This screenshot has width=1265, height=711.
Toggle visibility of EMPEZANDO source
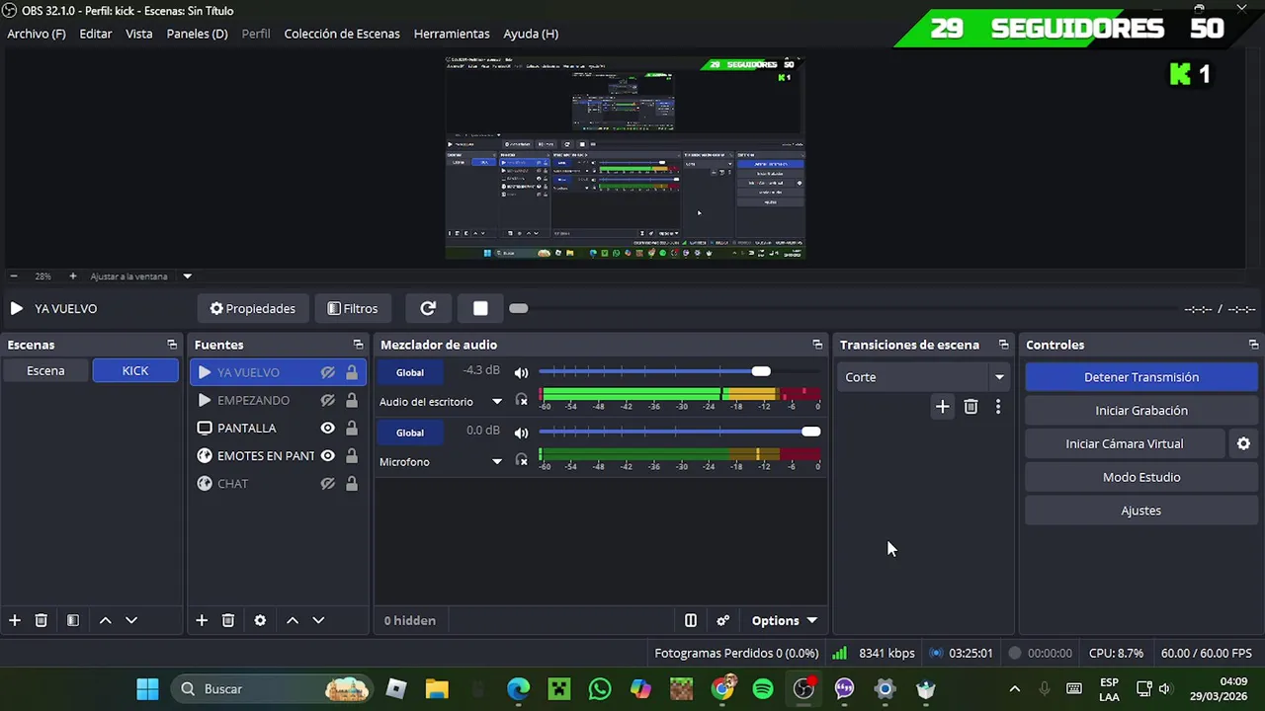(x=327, y=400)
